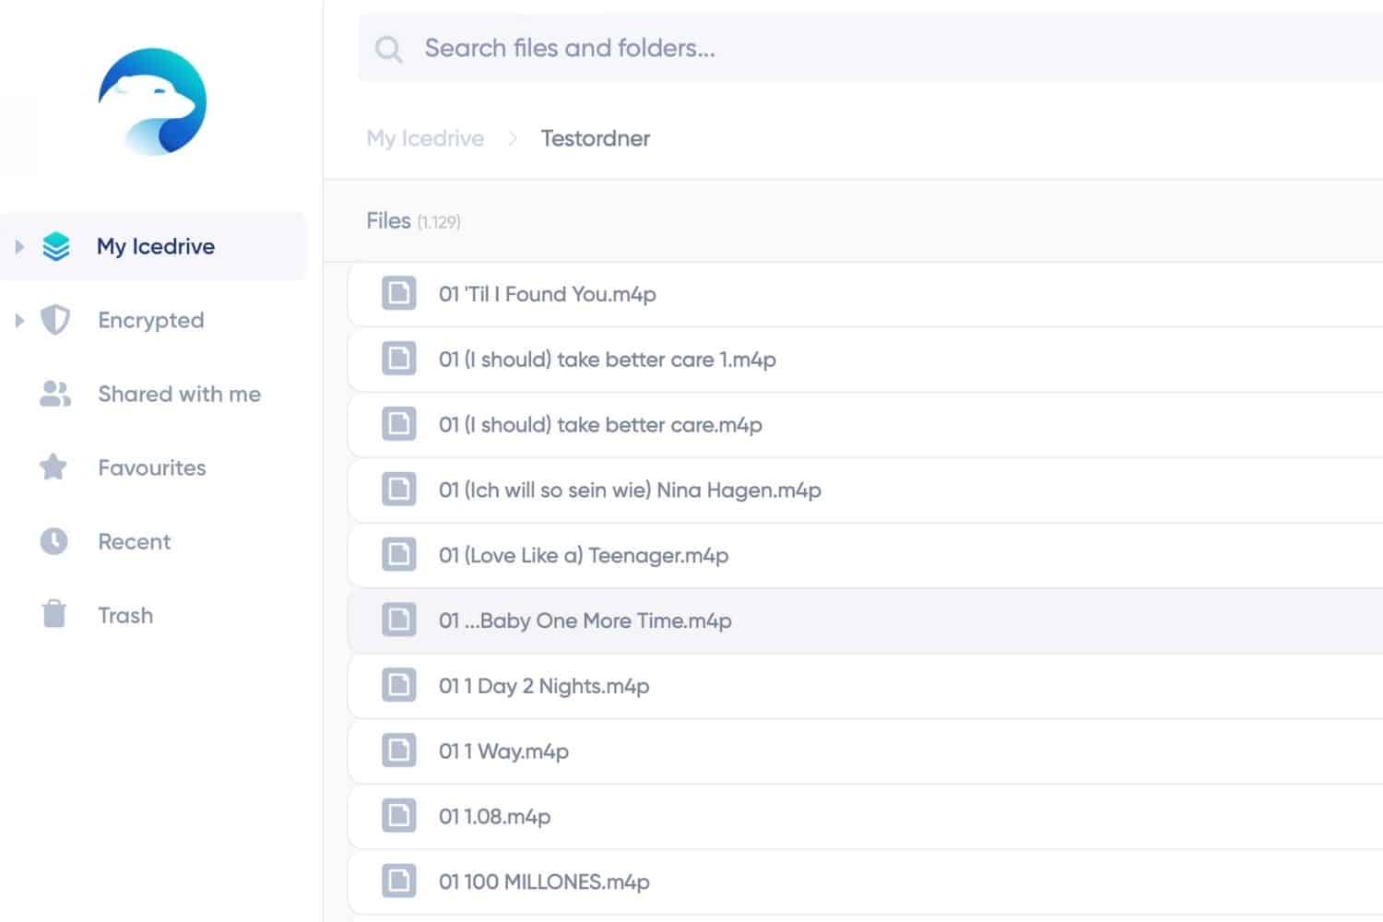
Task: Show Recent files
Action: (x=135, y=541)
